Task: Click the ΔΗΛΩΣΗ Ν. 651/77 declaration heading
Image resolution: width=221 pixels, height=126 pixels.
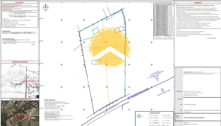Action: [195, 6]
